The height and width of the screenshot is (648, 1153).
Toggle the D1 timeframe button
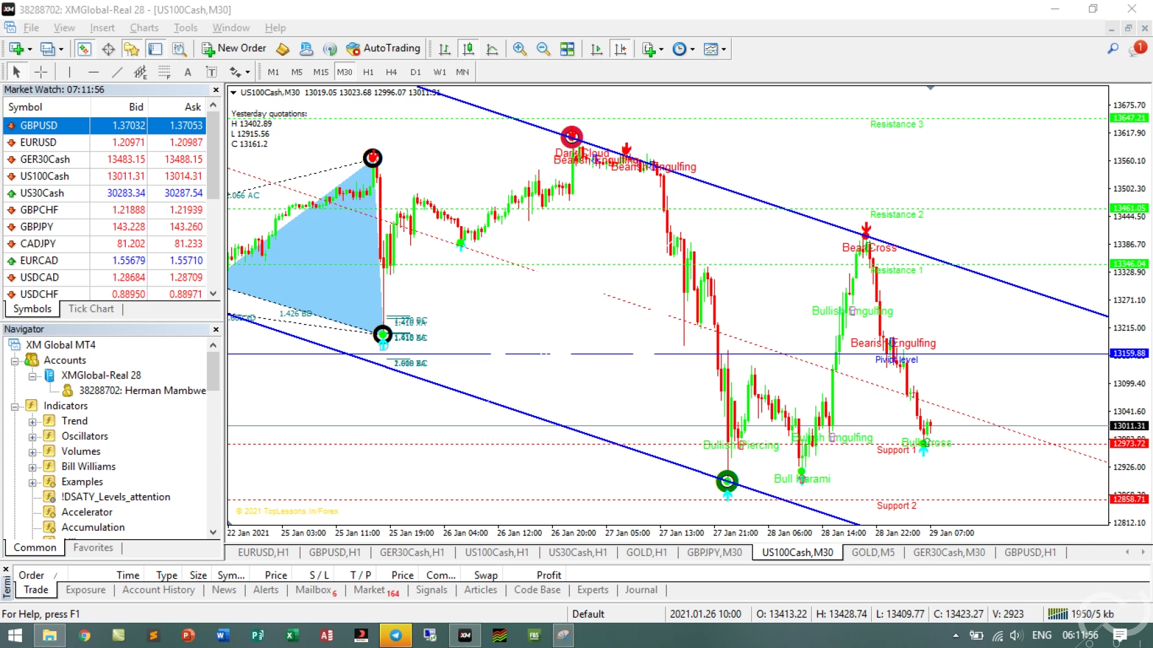coord(415,72)
